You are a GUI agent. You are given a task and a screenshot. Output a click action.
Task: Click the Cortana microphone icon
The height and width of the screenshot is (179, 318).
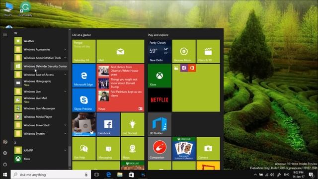[x=86, y=175]
